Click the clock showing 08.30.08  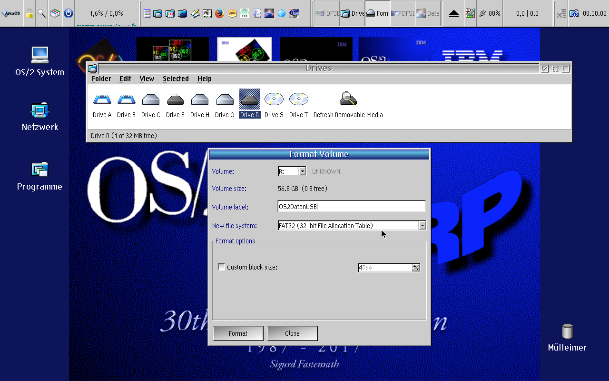[595, 13]
